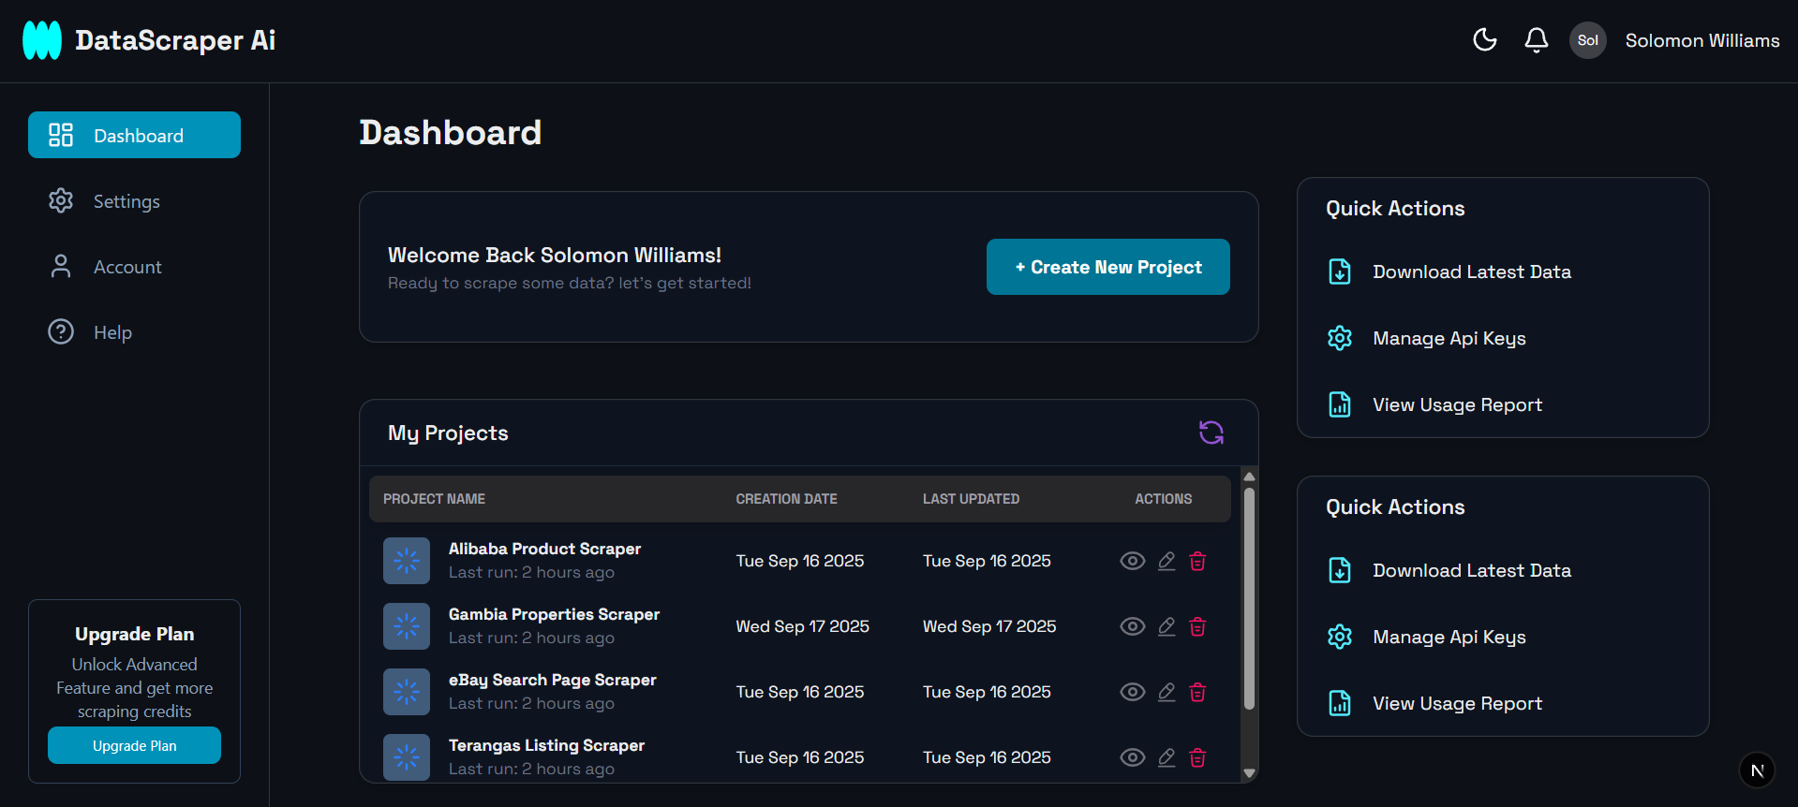Click Create New Project button
The width and height of the screenshot is (1798, 807).
[1107, 267]
